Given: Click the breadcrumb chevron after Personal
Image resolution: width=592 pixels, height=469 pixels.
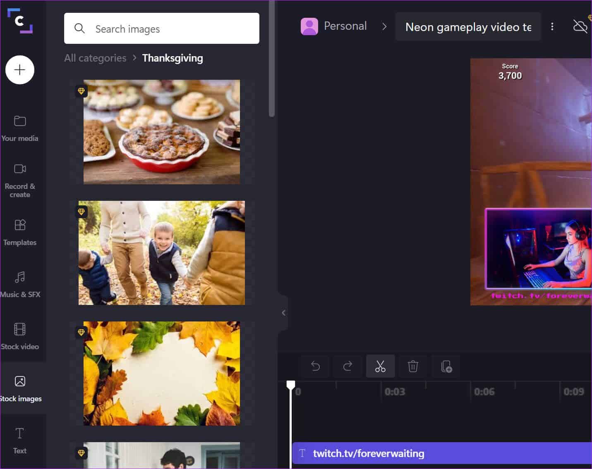Looking at the screenshot, I should point(384,26).
